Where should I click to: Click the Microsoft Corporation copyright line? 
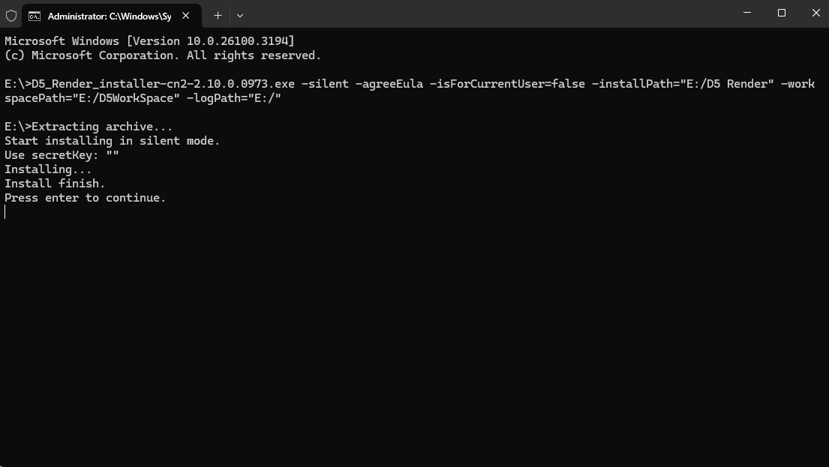[162, 55]
